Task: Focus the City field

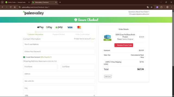Action: coord(59,88)
